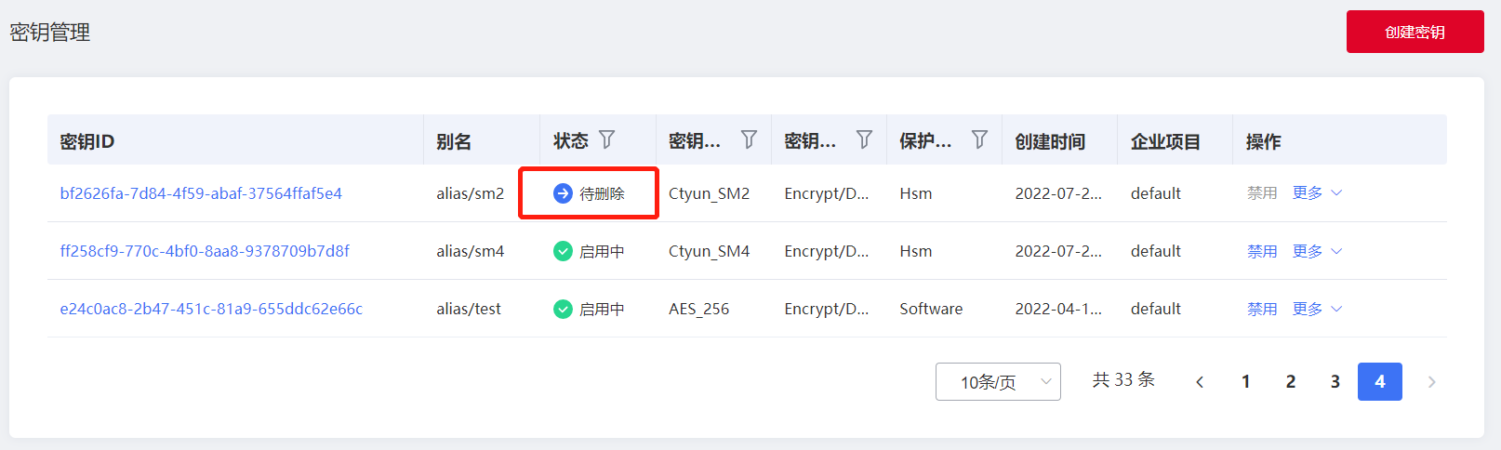Click default in the alias/sm2 row
This screenshot has width=1501, height=450.
pyautogui.click(x=1156, y=193)
